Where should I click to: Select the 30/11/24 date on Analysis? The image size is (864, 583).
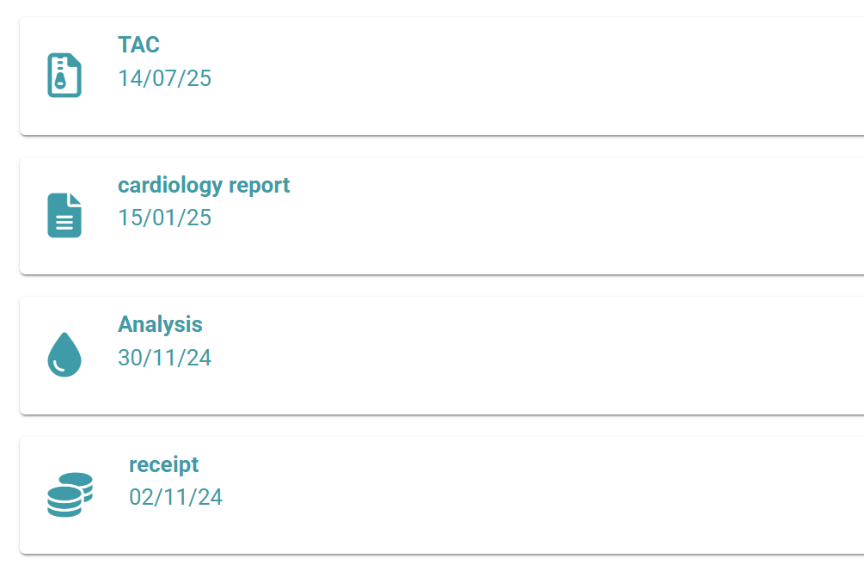pyautogui.click(x=165, y=357)
